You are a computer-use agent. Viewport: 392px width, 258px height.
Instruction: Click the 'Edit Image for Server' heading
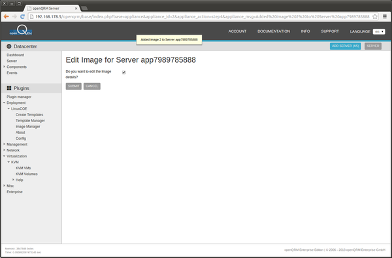(x=131, y=60)
